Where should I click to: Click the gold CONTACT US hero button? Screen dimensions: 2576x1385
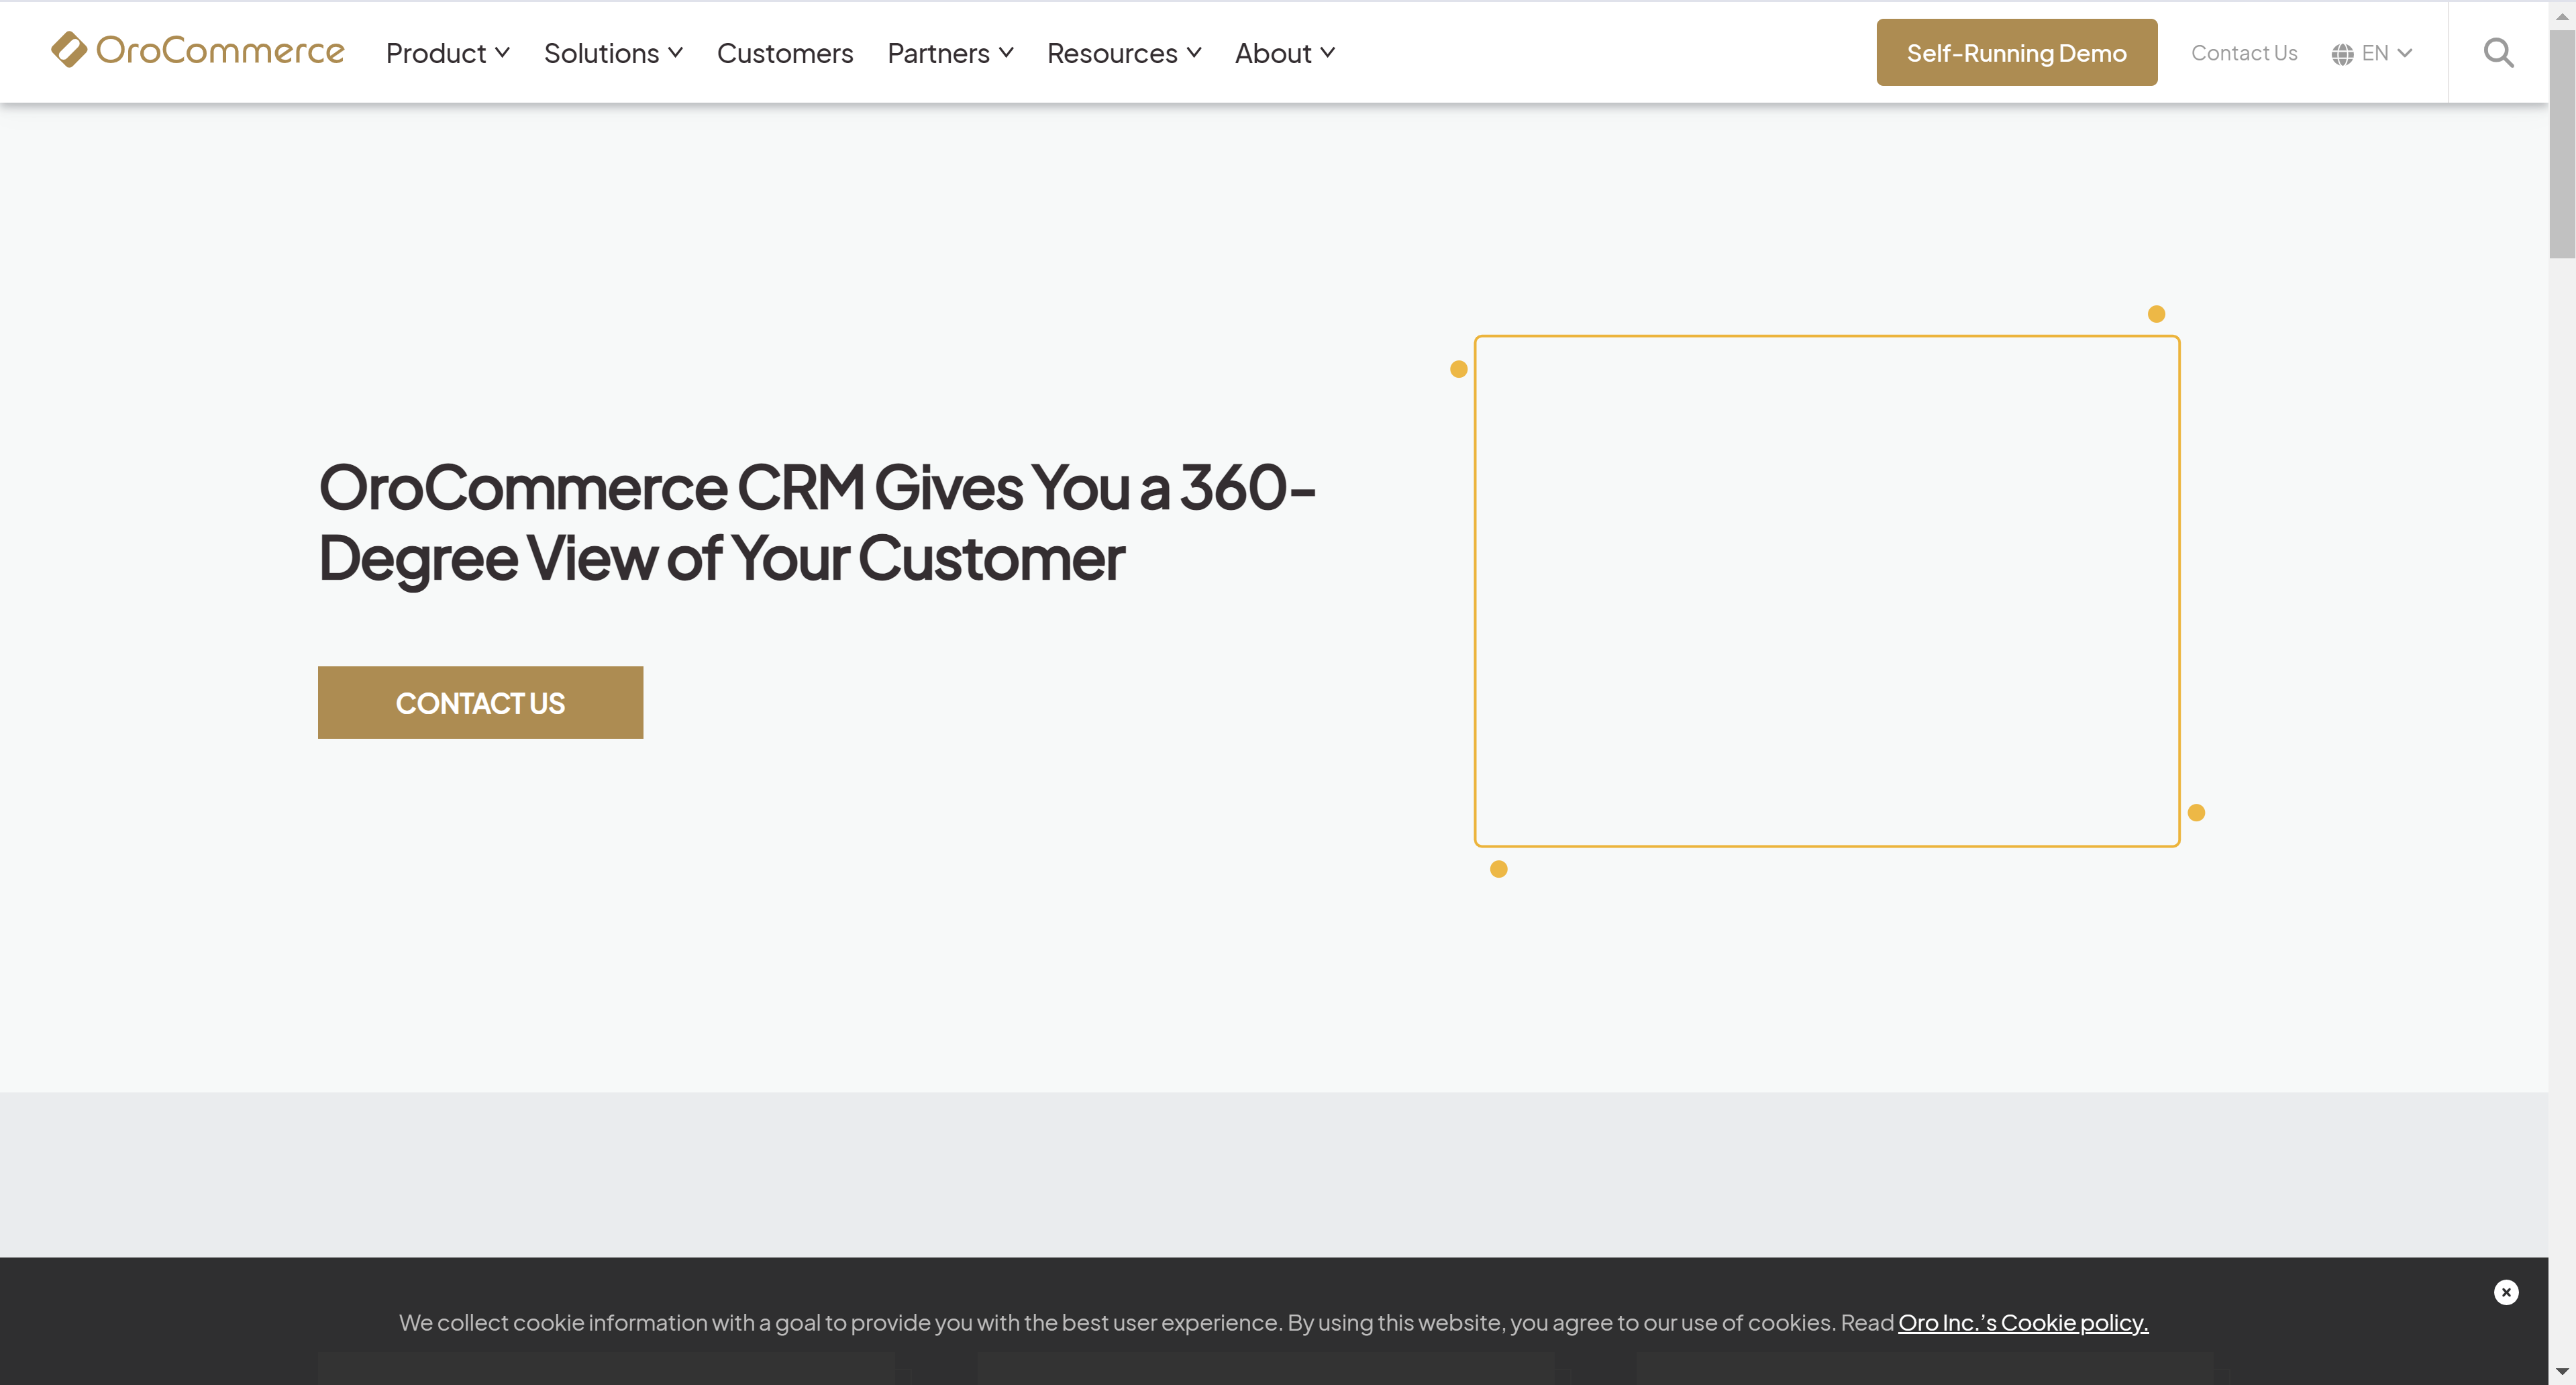pos(480,702)
